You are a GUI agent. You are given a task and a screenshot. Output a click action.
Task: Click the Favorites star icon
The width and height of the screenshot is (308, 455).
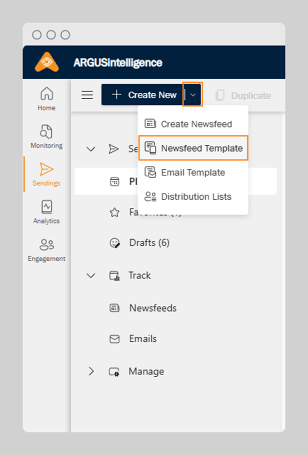click(x=114, y=212)
